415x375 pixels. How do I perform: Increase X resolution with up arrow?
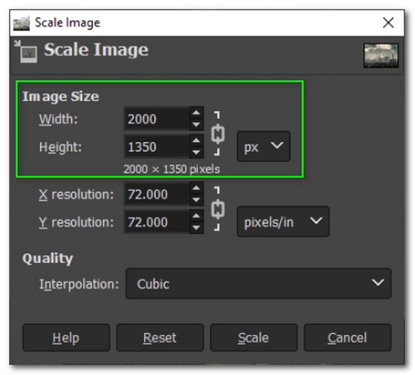click(196, 189)
